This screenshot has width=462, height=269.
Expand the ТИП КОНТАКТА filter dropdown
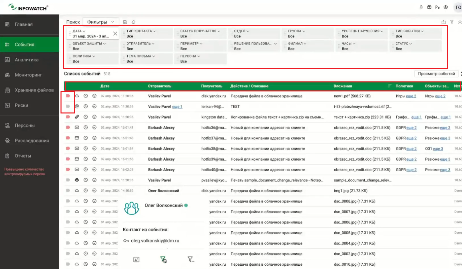point(141,31)
